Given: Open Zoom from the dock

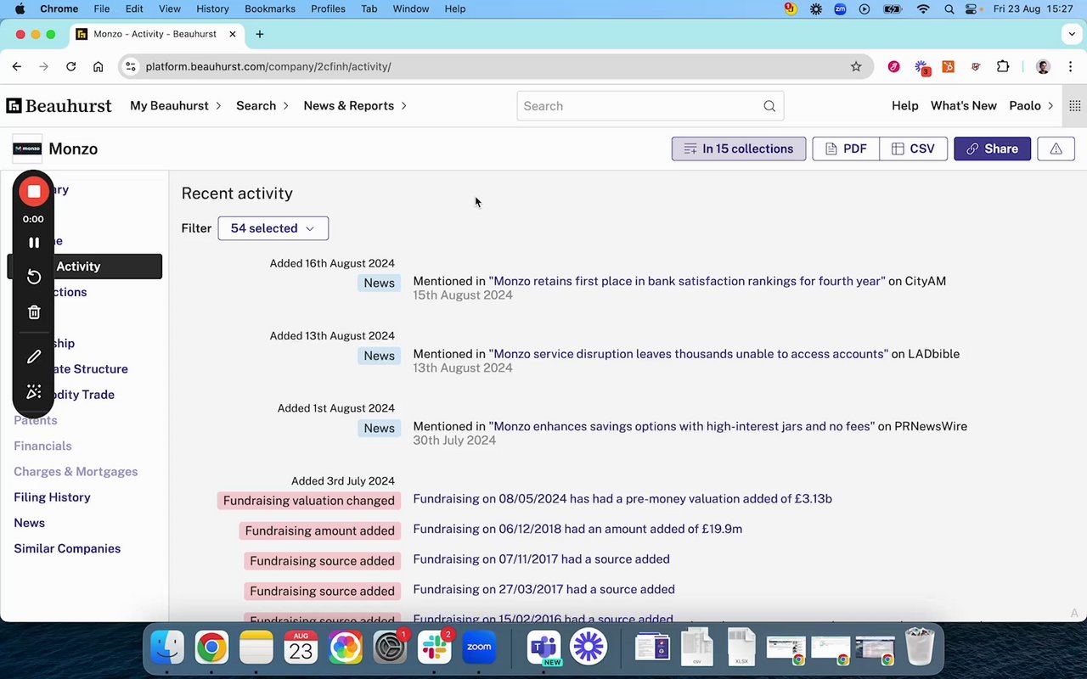Looking at the screenshot, I should tap(479, 648).
